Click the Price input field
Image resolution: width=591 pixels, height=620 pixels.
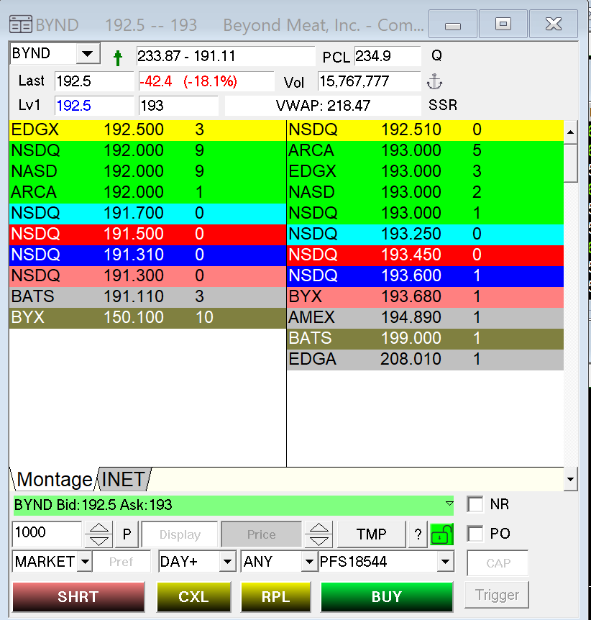261,534
